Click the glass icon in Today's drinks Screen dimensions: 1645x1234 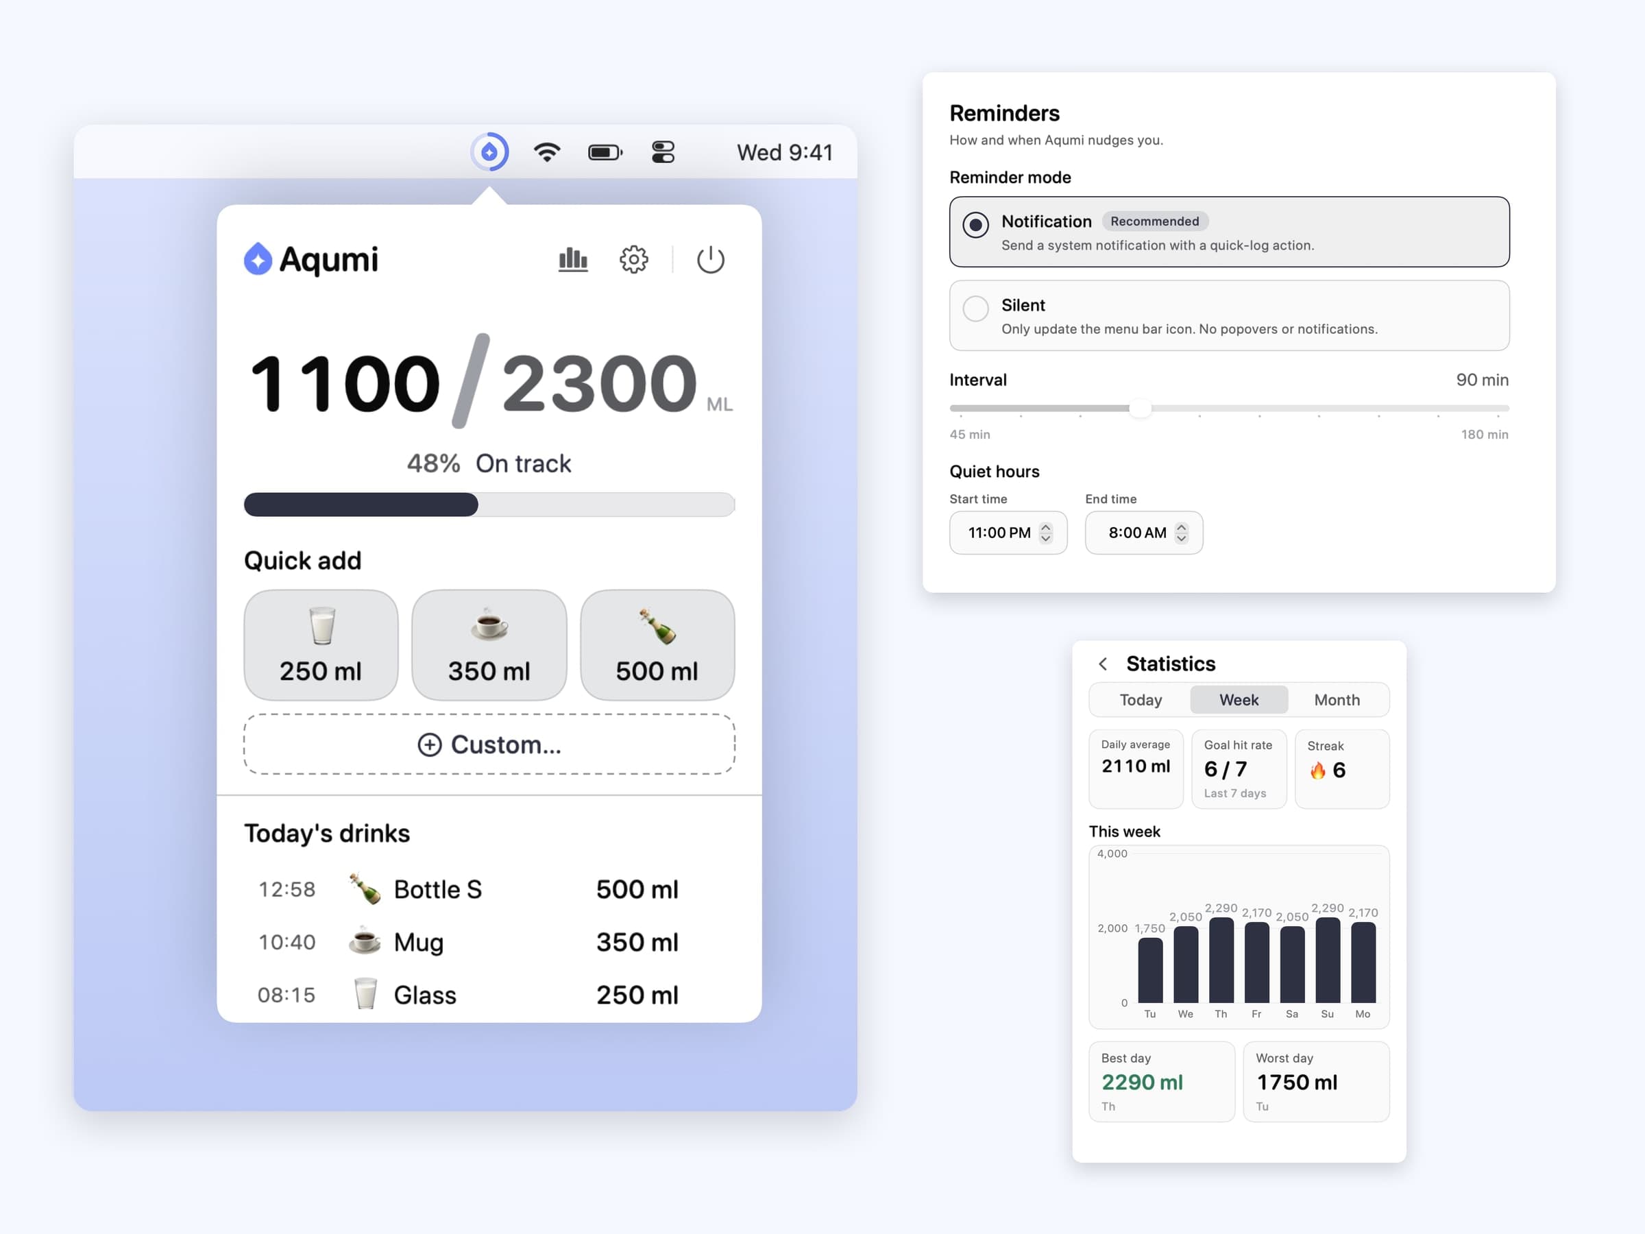pos(365,995)
